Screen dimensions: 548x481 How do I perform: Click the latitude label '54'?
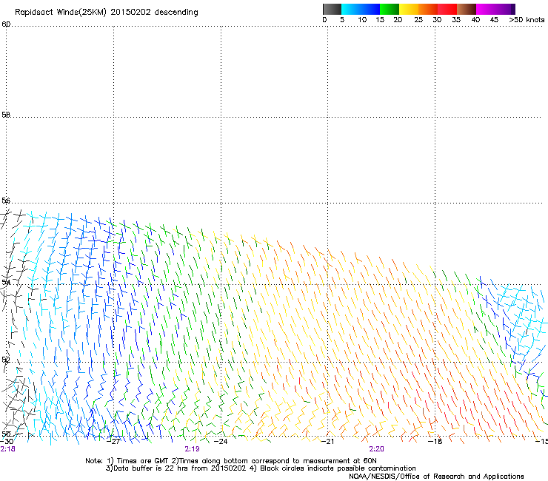click(x=6, y=282)
